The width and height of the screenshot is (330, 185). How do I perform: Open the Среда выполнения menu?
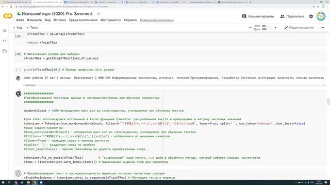point(83,20)
